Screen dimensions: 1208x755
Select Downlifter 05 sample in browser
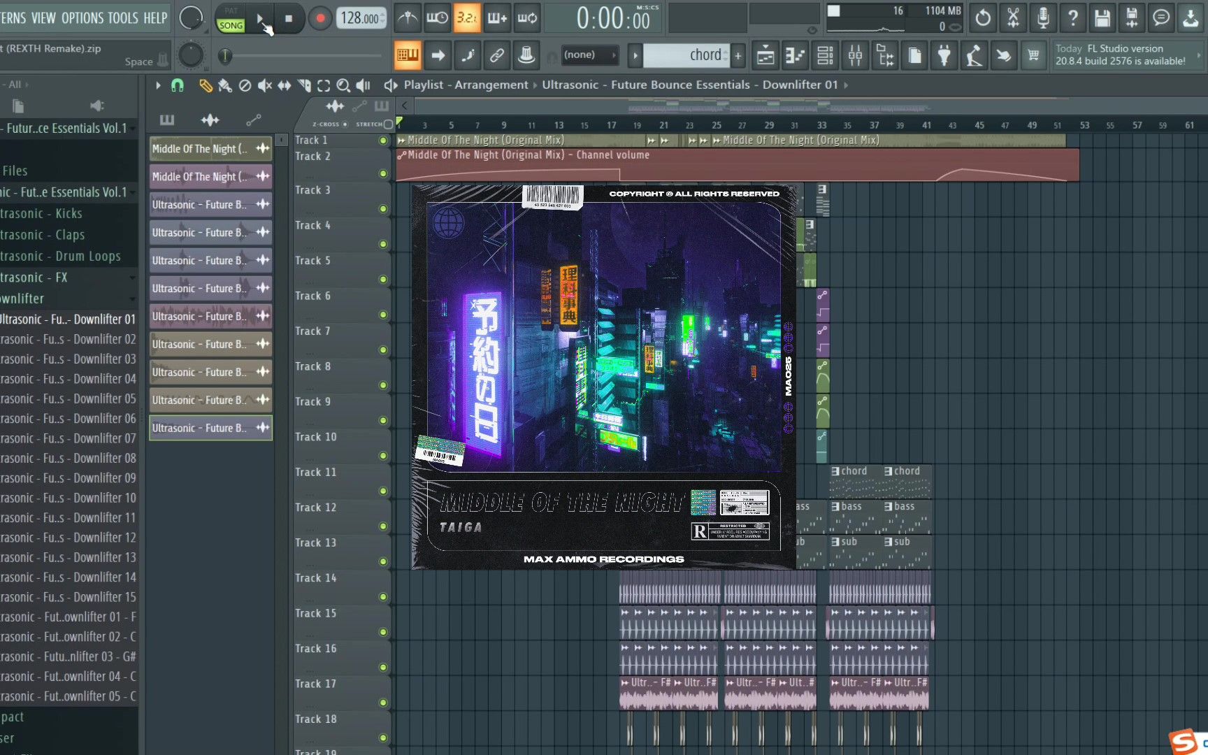click(x=69, y=398)
